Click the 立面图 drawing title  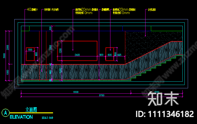[x=31, y=110]
